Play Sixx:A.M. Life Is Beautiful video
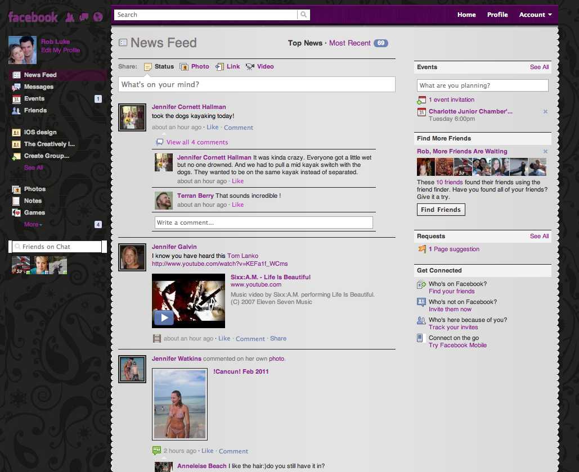Viewport: 579px width, 472px height. click(x=164, y=318)
